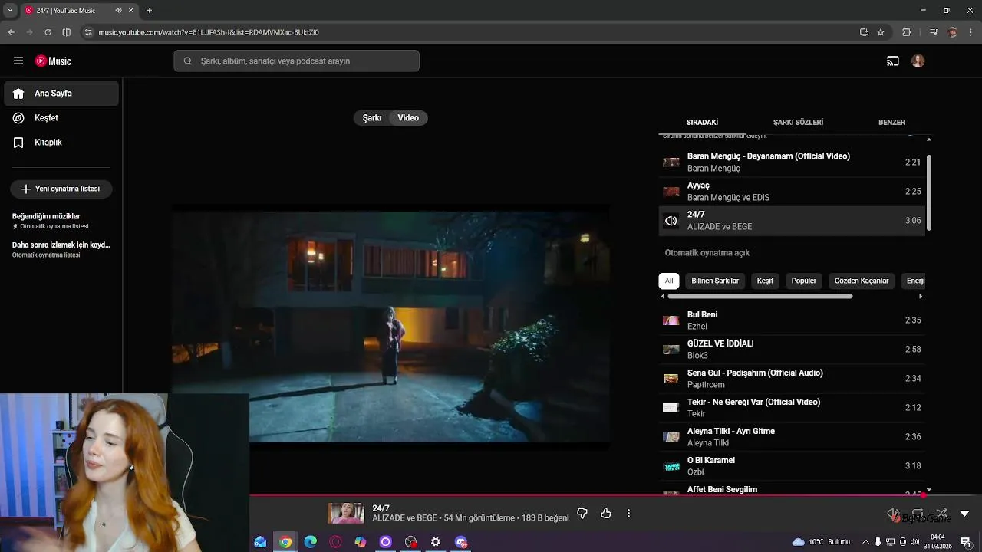
Task: Click the YouTube Music logo
Action: pyautogui.click(x=53, y=61)
